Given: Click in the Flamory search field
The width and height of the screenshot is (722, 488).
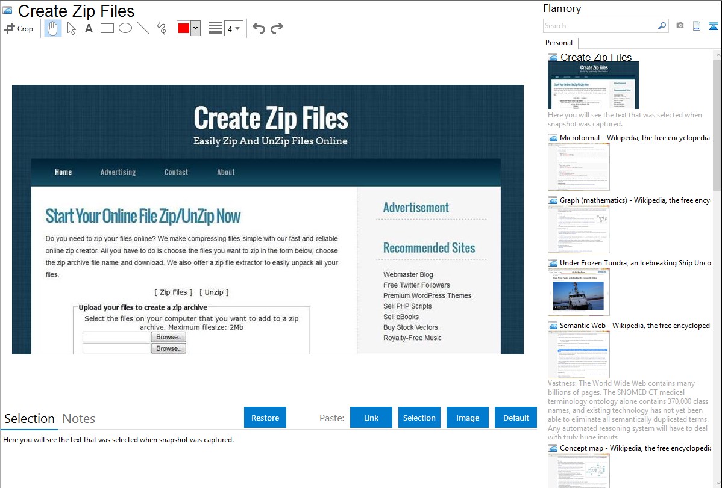Looking at the screenshot, I should [600, 26].
